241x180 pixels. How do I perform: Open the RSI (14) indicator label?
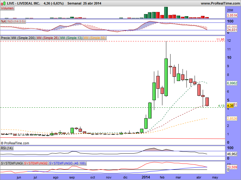[x=7, y=148]
